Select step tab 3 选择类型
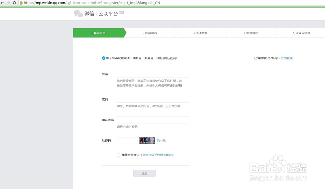325x189 pixels. click(x=200, y=33)
